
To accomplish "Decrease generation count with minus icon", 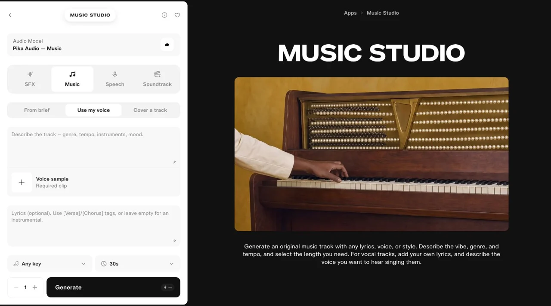I will (16, 288).
